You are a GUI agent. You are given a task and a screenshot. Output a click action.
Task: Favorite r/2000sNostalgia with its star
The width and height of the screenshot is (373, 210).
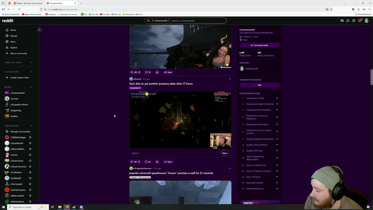(30, 137)
